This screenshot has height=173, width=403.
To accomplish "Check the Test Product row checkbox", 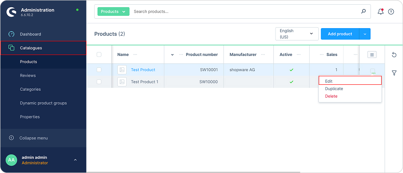I will point(99,70).
